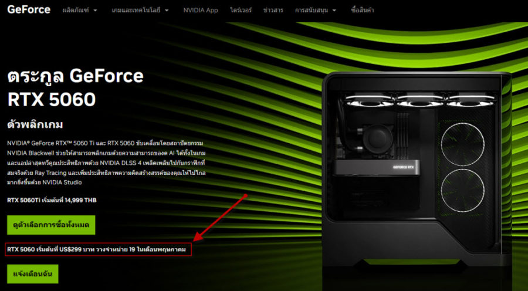Select RTX 5060Ti เริ่มต้นที่ 14,999 THB text
This screenshot has width=528, height=291.
click(52, 200)
